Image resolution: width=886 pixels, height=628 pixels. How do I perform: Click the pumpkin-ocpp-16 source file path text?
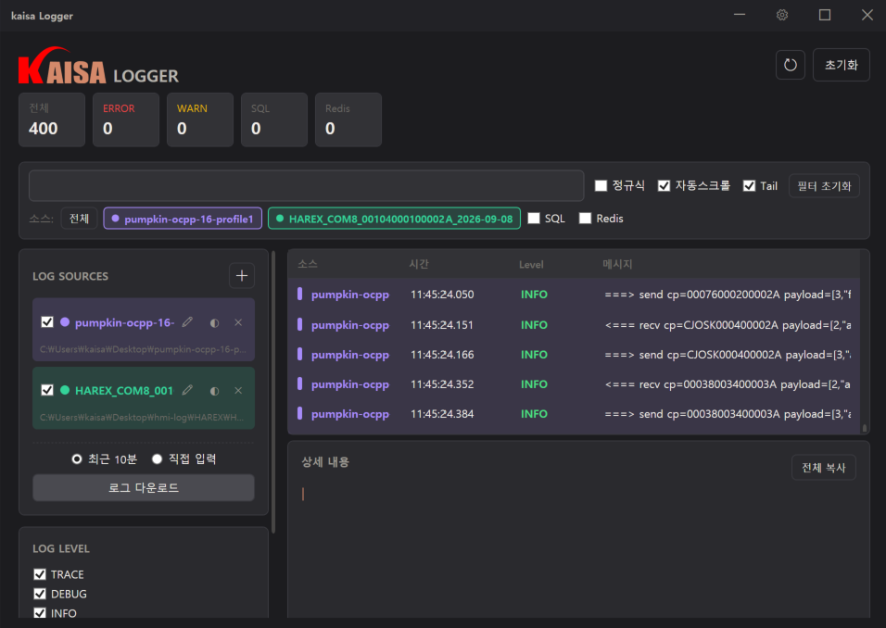pyautogui.click(x=143, y=349)
